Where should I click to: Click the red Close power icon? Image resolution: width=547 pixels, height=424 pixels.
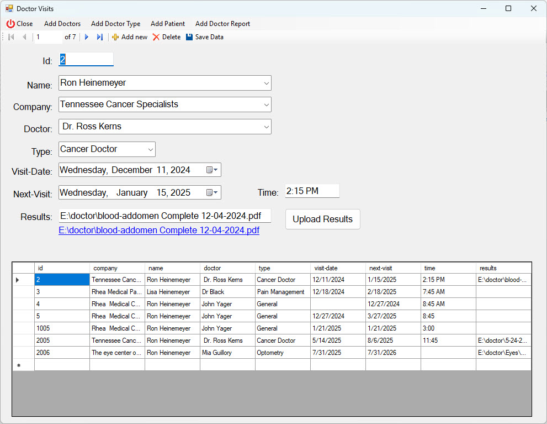pyautogui.click(x=10, y=24)
